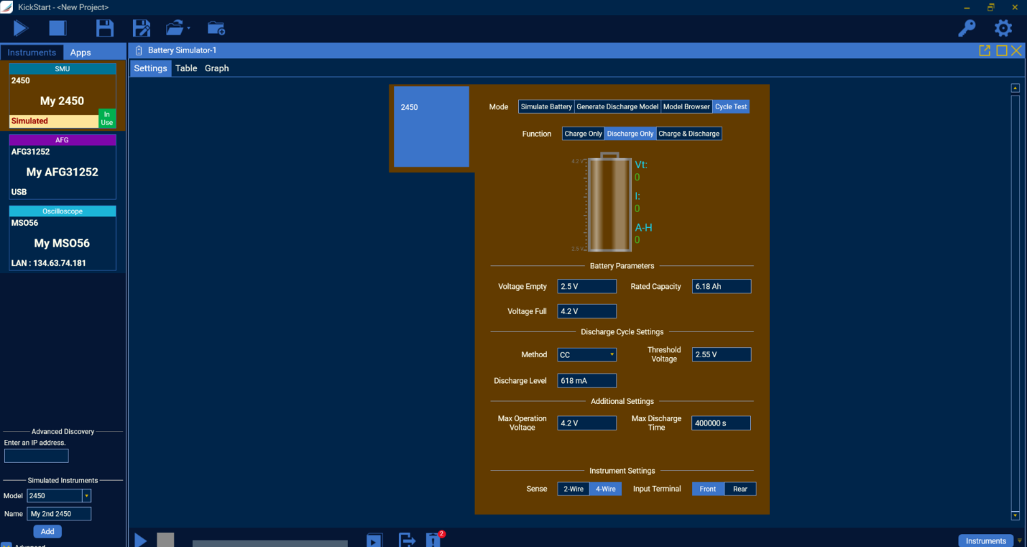This screenshot has width=1027, height=547.
Task: Open the simulated instrument Model 2450 dropdown
Action: click(59, 495)
